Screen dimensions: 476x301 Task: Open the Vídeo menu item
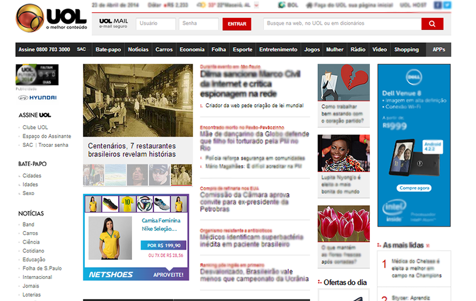(379, 50)
